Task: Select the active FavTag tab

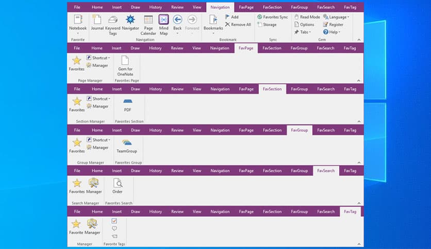Action: pyautogui.click(x=350, y=211)
